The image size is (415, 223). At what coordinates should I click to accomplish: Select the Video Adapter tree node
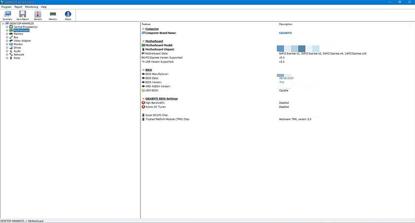pos(22,40)
